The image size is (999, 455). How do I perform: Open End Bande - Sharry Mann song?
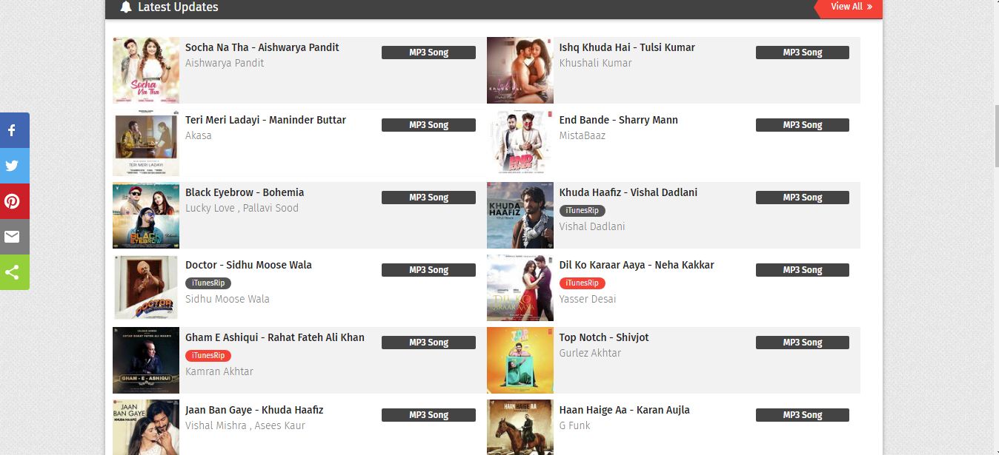(x=619, y=120)
